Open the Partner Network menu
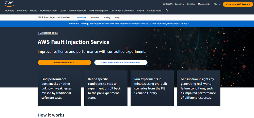This screenshot has width=254, height=118. click(x=77, y=10)
